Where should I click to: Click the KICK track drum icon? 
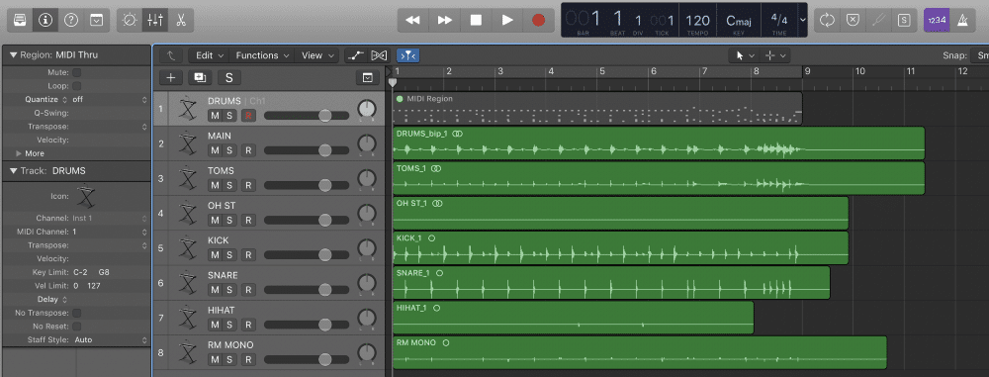pos(187,248)
